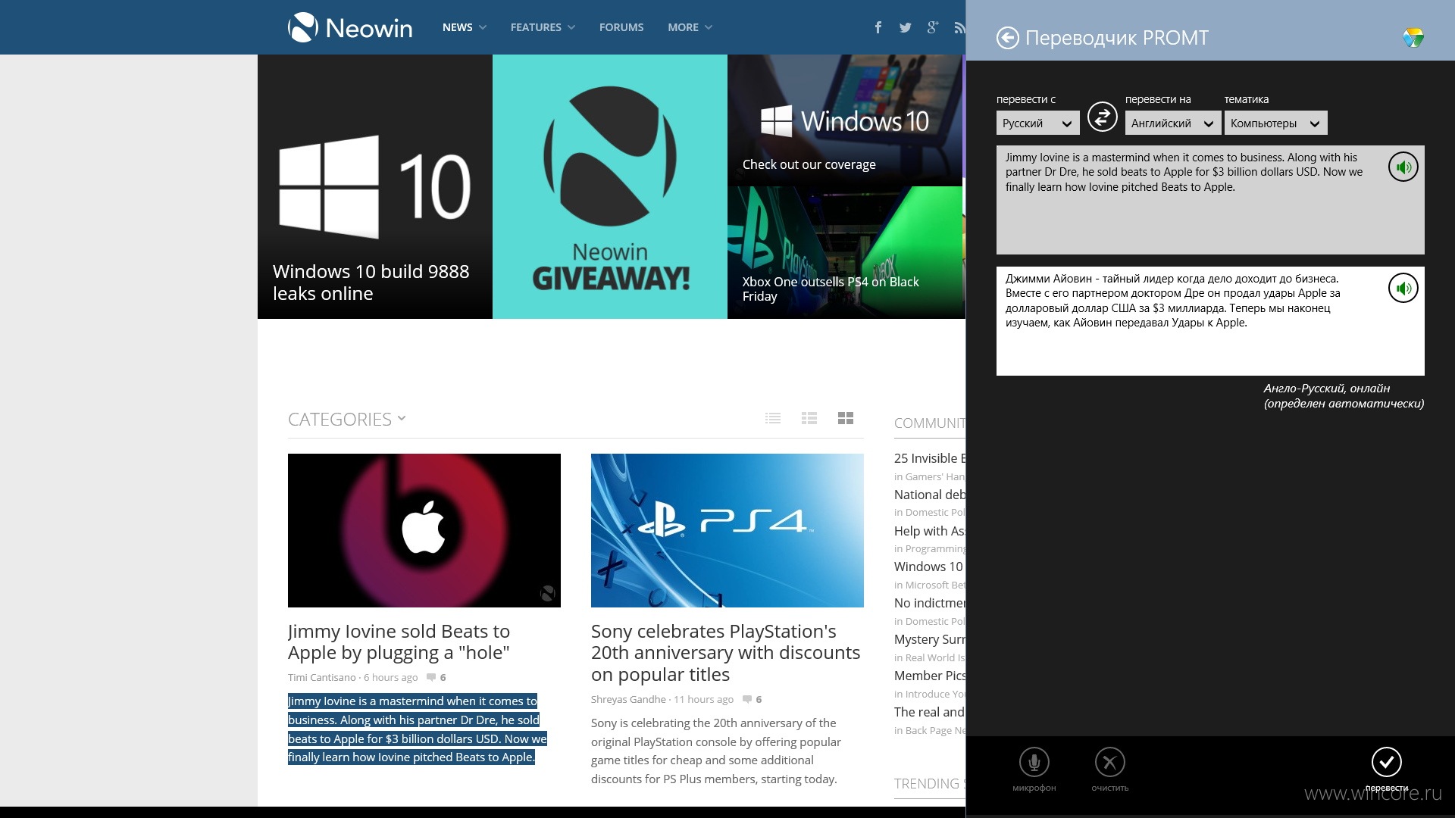
Task: Swap translation languages with the arrows icon
Action: pyautogui.click(x=1102, y=117)
